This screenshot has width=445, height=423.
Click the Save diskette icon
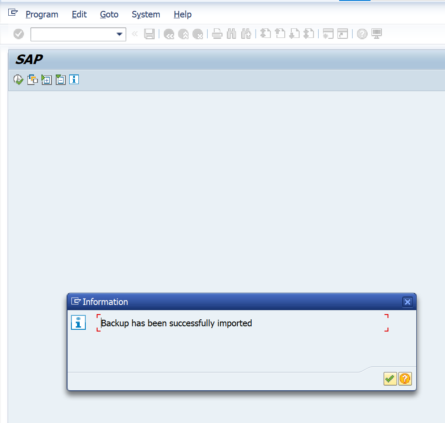point(149,34)
